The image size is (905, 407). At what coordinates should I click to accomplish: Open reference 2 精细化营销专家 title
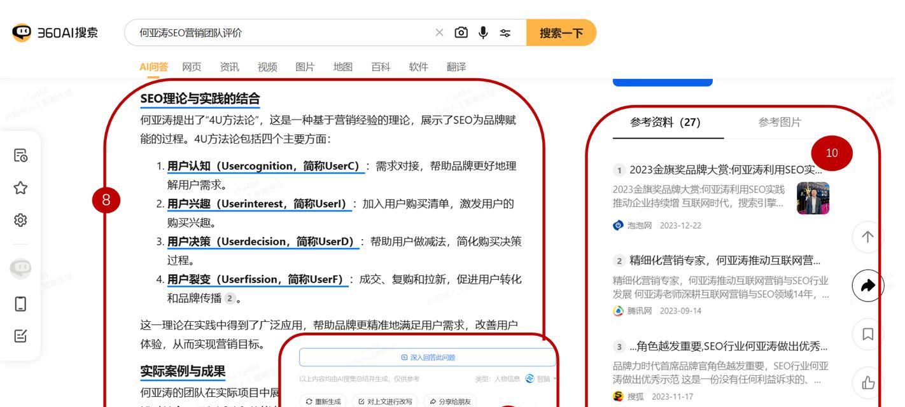725,260
